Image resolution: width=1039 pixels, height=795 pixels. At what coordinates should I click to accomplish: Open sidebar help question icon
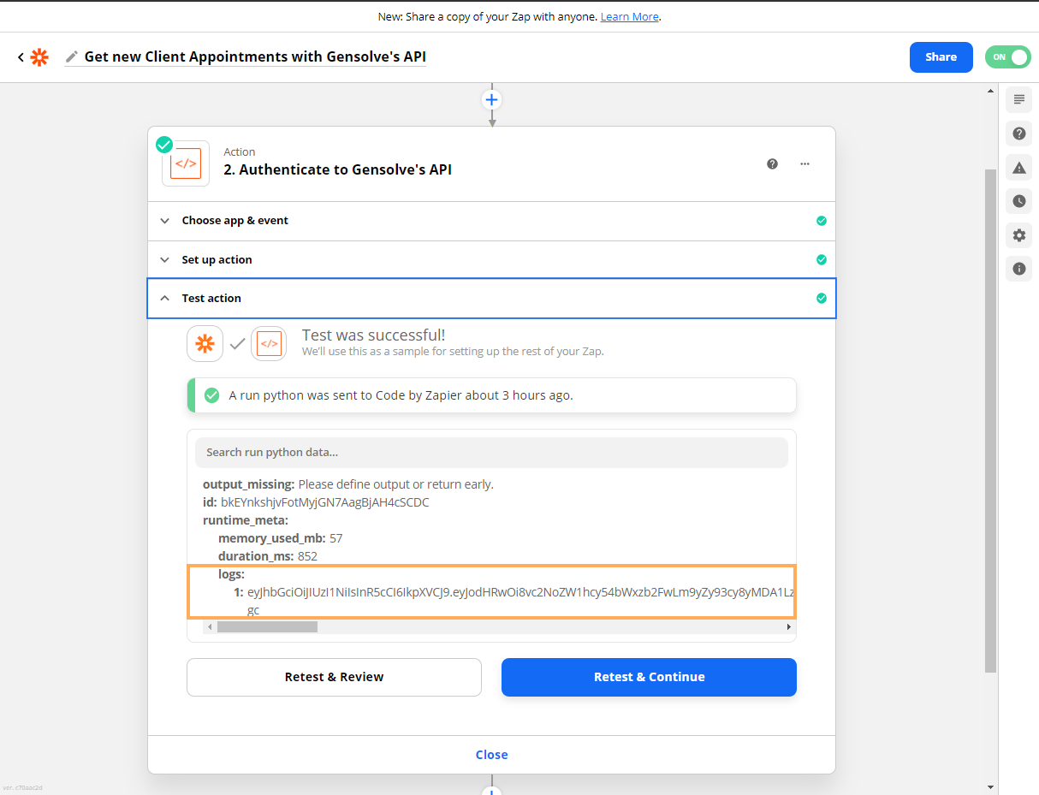pyautogui.click(x=1018, y=133)
